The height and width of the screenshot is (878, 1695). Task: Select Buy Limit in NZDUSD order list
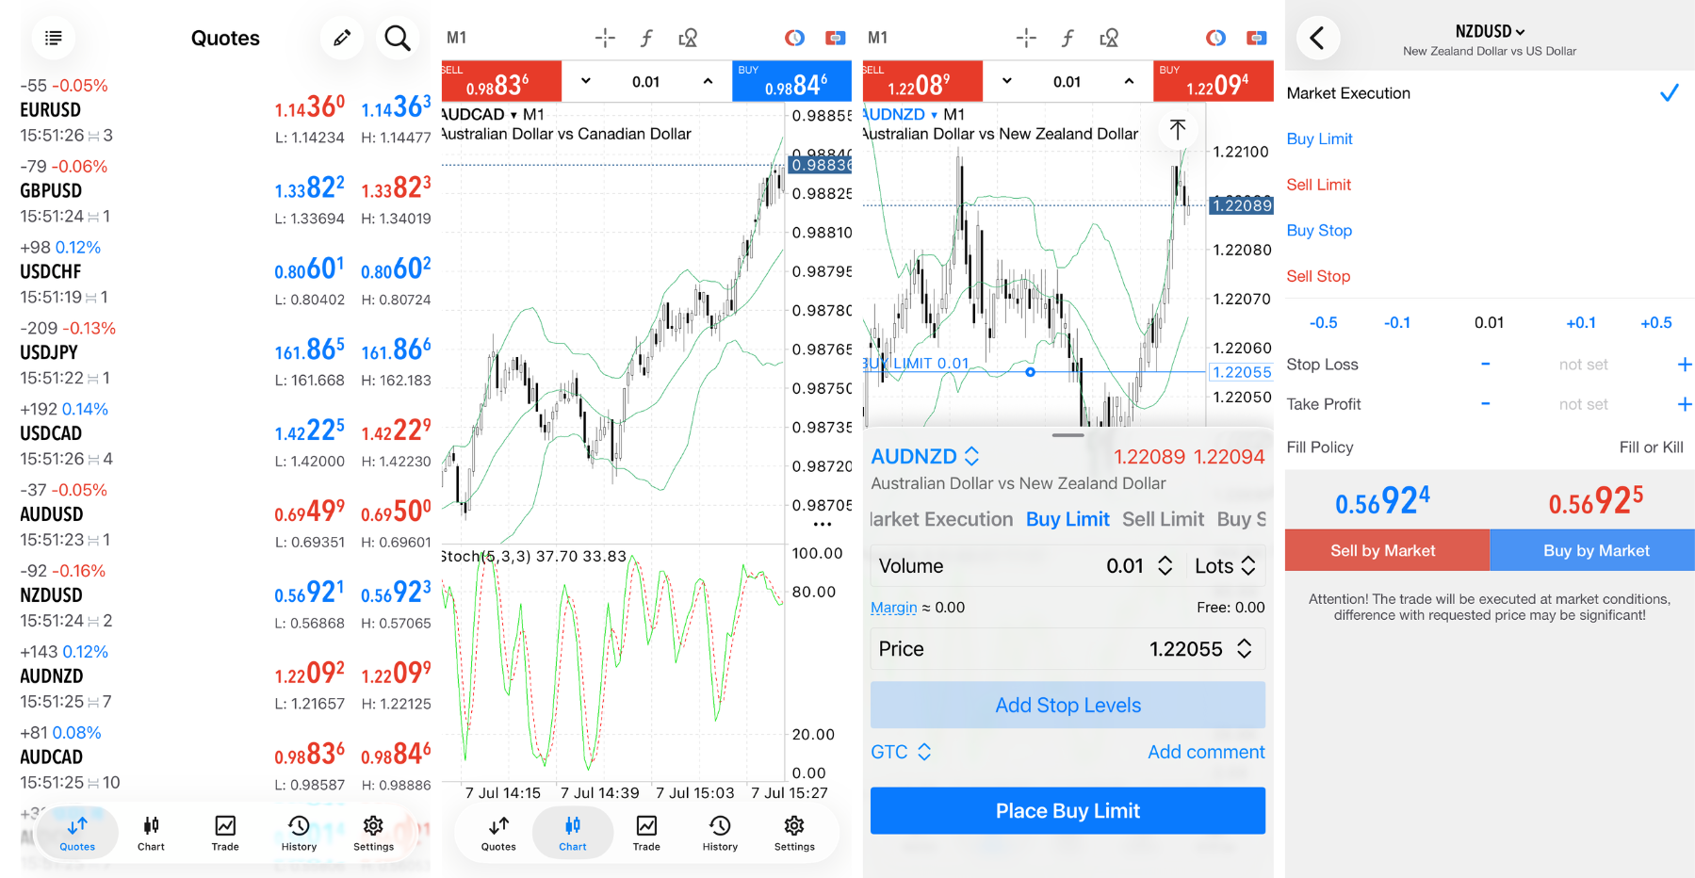1319,138
